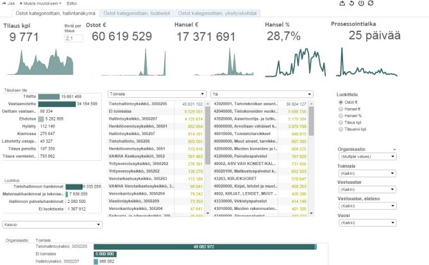Click the Riviä per tilaus input field
Screen dimensions: 429x265
click(74, 38)
